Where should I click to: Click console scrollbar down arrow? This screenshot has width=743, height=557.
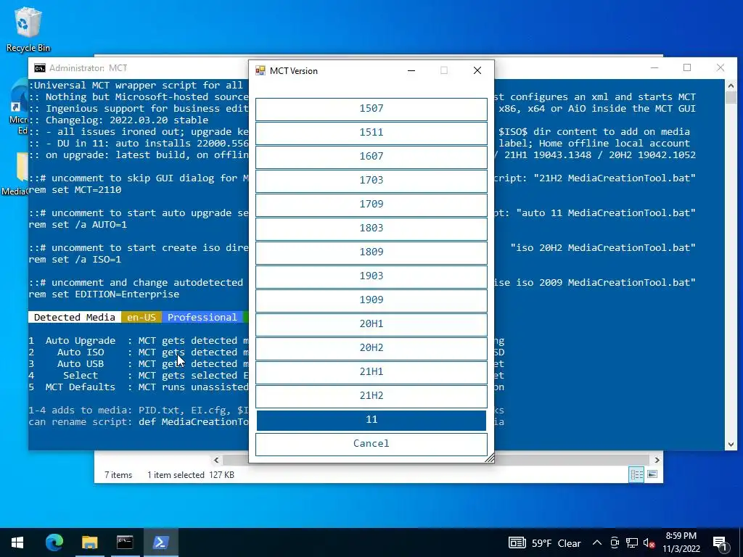coord(731,445)
